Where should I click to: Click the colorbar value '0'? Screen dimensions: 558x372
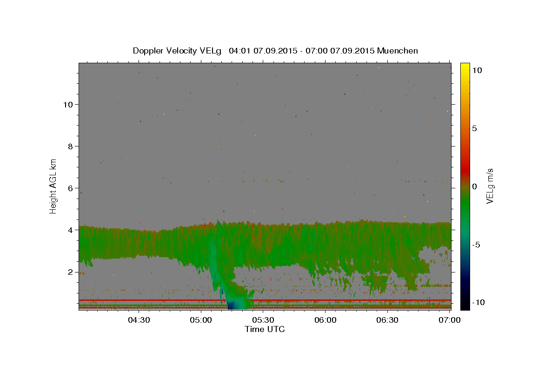click(474, 186)
